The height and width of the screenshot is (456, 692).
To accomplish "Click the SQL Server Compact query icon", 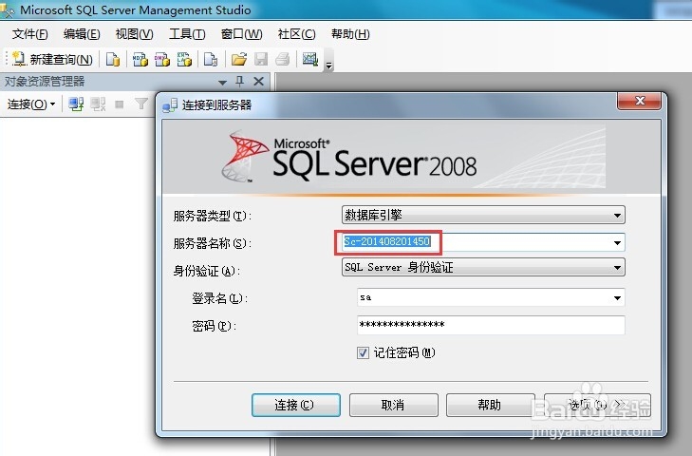I will [211, 59].
